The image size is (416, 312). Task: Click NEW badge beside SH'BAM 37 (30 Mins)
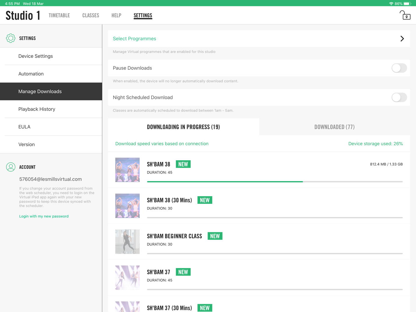click(x=205, y=308)
